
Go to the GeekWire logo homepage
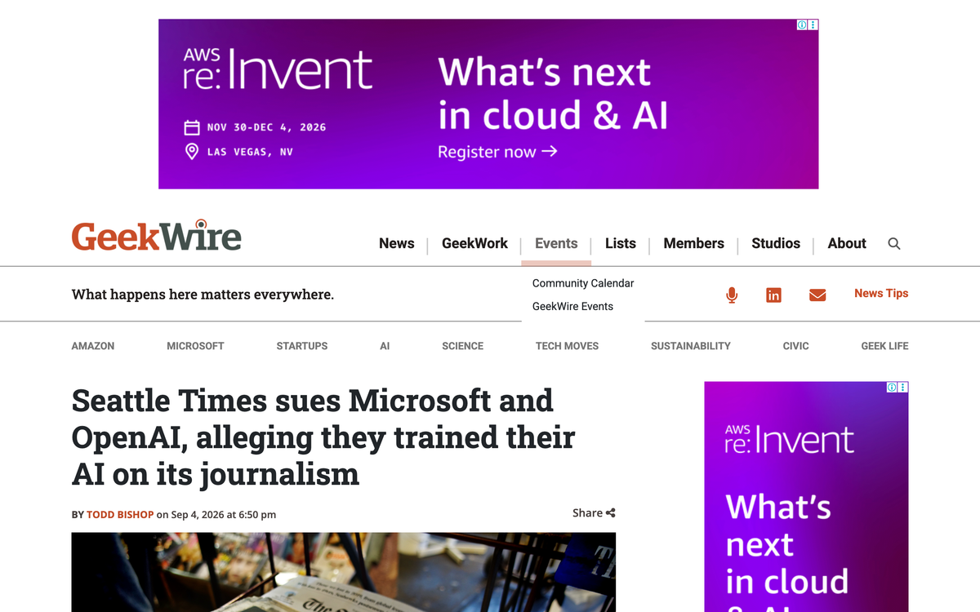[157, 236]
